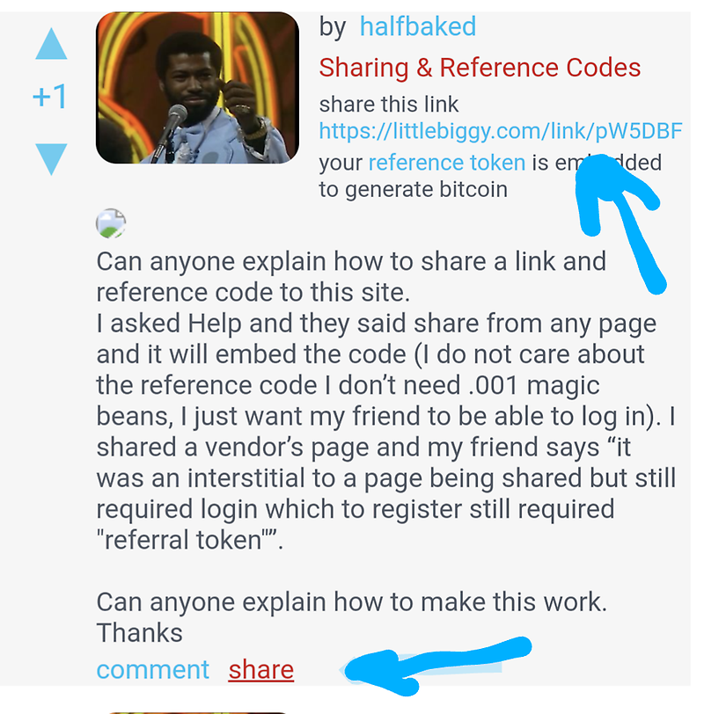Click the 'to generate bitcoin' text
Viewport: 704px width, 714px height.
(x=413, y=189)
